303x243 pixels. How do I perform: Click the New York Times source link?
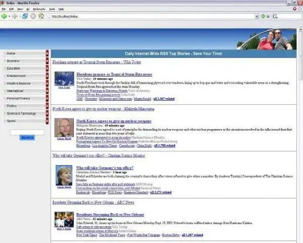pyautogui.click(x=86, y=235)
